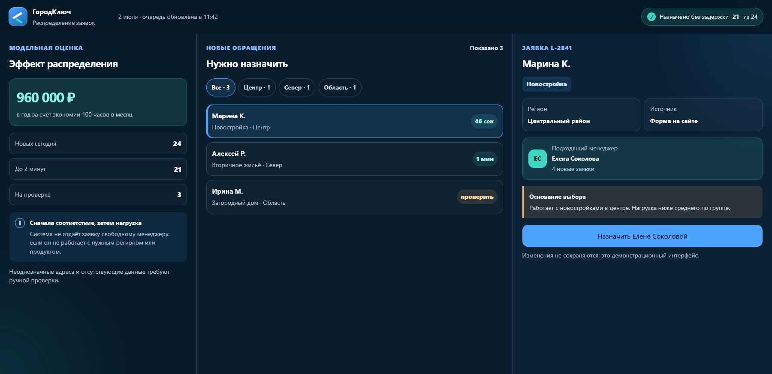Select the Все · 3 filter
The image size is (772, 374).
click(221, 87)
